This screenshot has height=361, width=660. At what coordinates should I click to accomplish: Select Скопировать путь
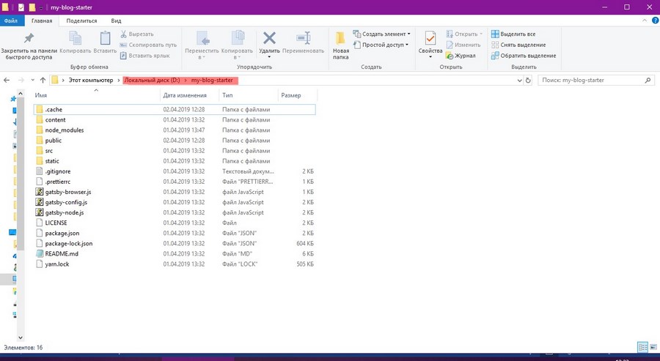[x=148, y=45]
